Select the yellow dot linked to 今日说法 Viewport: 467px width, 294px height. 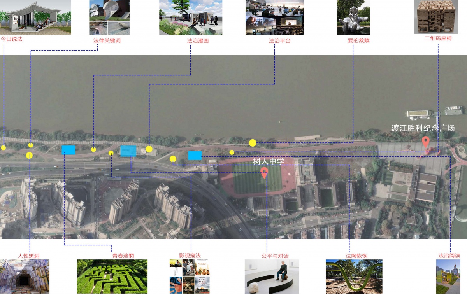[3, 147]
